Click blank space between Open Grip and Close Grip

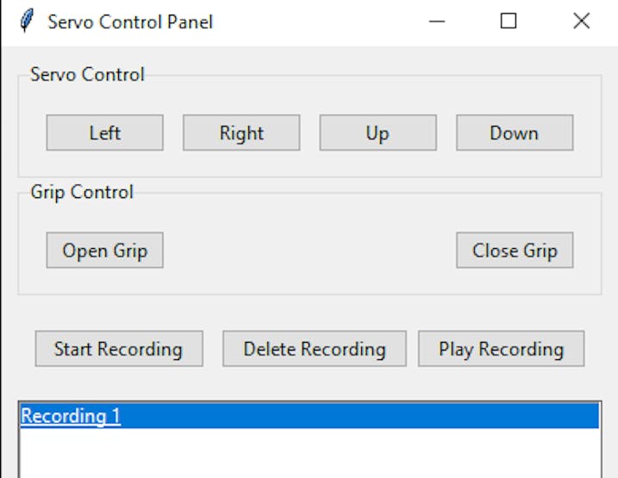pyautogui.click(x=309, y=251)
